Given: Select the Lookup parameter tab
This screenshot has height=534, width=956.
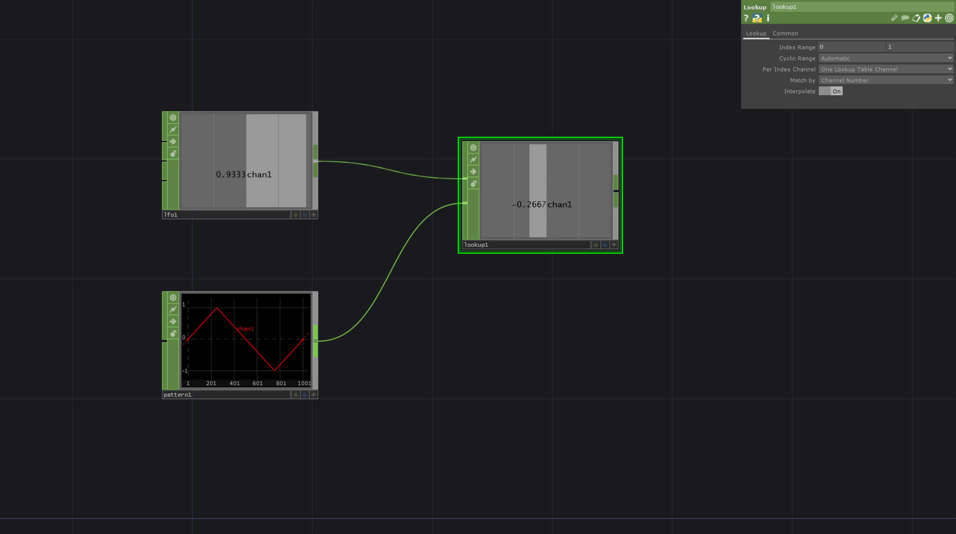Looking at the screenshot, I should pos(756,33).
